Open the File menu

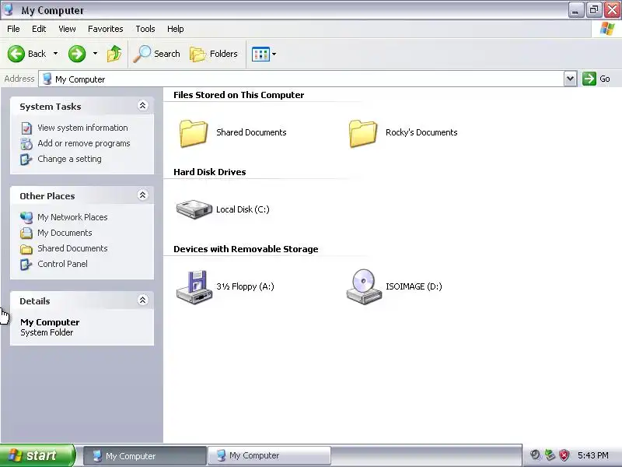pyautogui.click(x=13, y=29)
